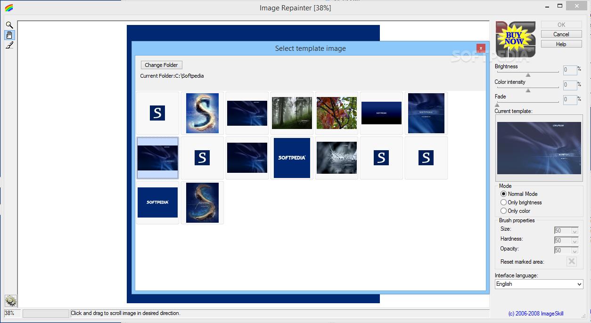The width and height of the screenshot is (591, 323).
Task: Click the 'Click and drag to scroll image' status text
Action: 125,313
